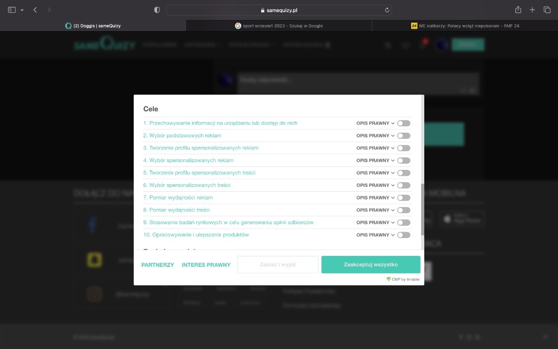
Task: Open the PARTNERZY link
Action: point(157,265)
